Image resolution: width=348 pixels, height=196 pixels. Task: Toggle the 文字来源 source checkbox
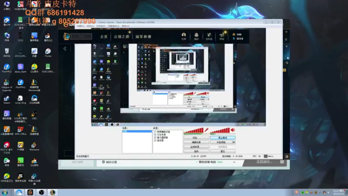pos(155,135)
